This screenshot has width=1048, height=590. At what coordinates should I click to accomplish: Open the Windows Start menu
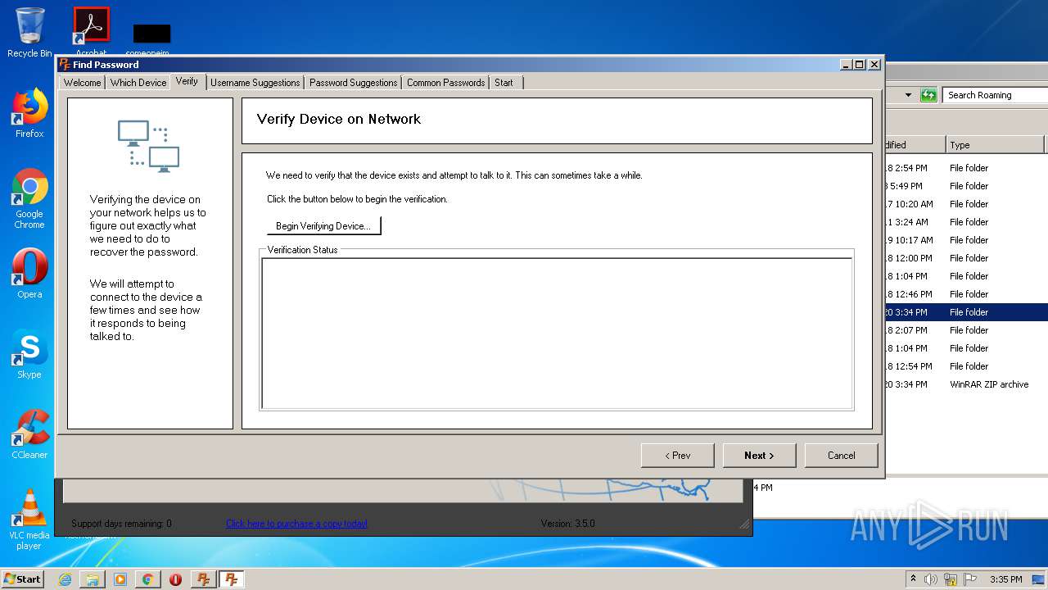coord(22,579)
